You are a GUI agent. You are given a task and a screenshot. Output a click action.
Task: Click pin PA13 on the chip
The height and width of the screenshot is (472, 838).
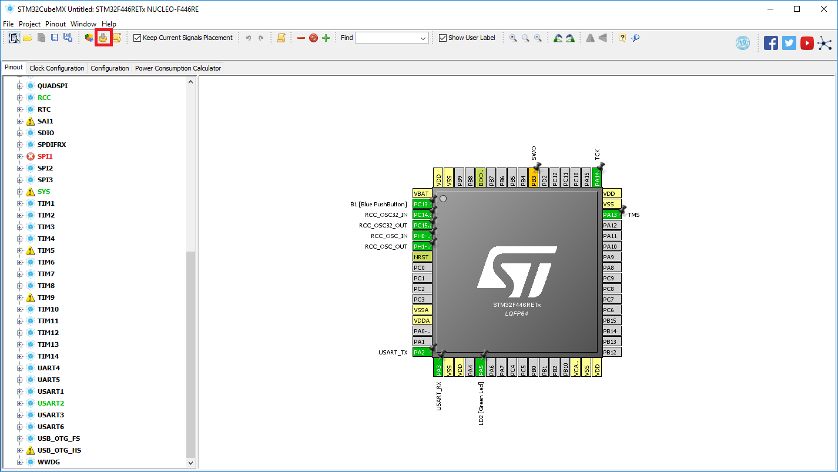coord(612,215)
